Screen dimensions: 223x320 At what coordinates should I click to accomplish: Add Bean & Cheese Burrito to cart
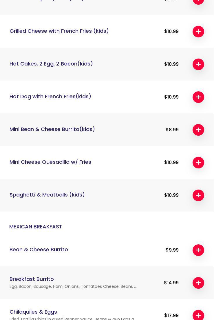pyautogui.click(x=198, y=250)
